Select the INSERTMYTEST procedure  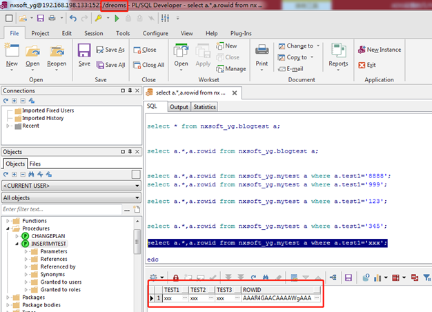coord(50,244)
